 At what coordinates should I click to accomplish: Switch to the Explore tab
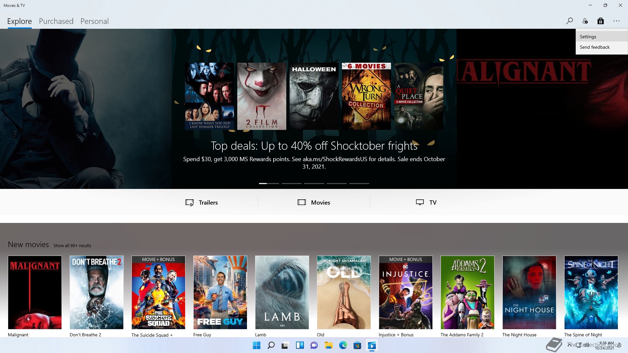20,21
